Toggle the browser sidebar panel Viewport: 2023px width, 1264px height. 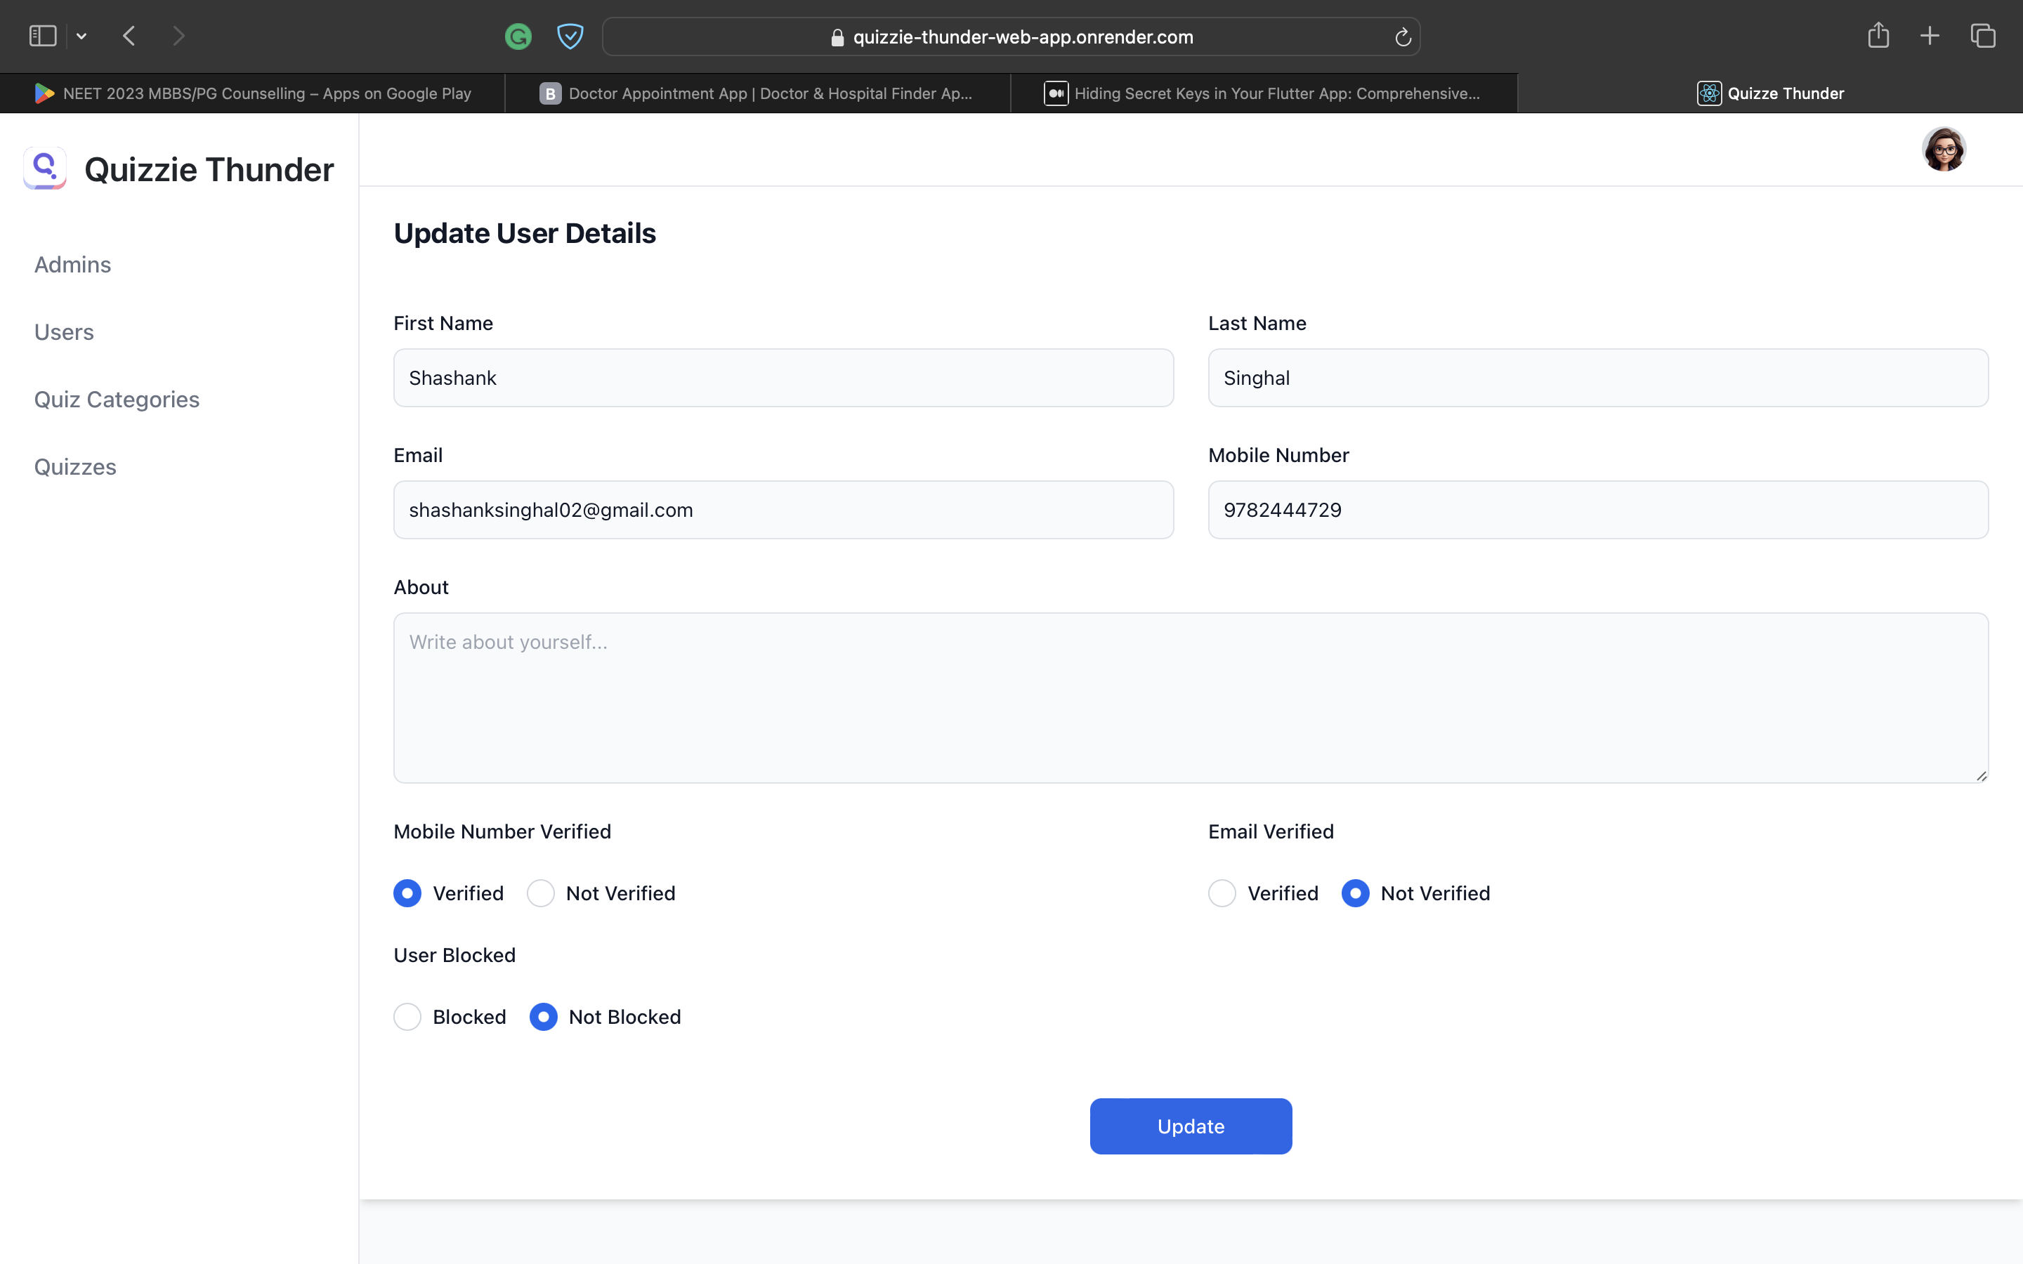(x=42, y=35)
